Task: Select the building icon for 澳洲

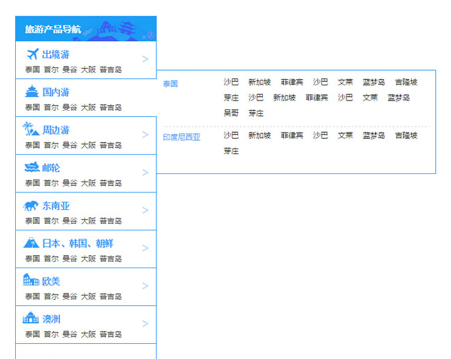Action: coord(31,318)
